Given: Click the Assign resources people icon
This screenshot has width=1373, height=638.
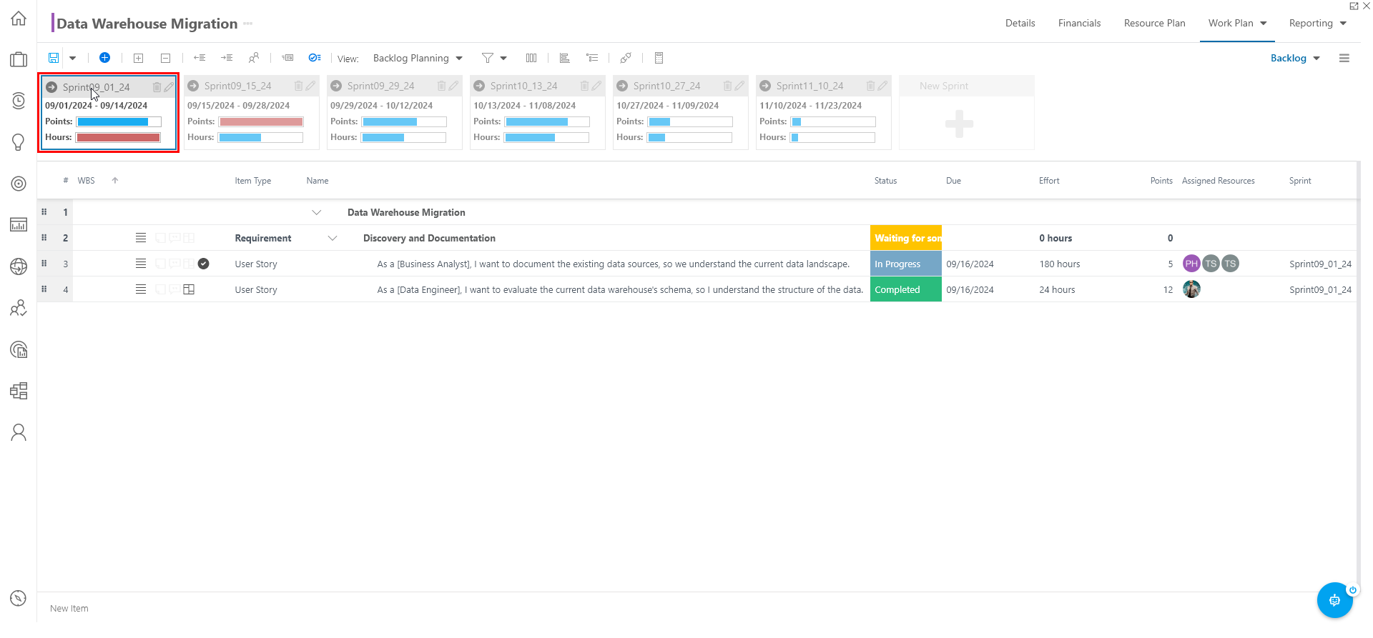Looking at the screenshot, I should pos(254,58).
